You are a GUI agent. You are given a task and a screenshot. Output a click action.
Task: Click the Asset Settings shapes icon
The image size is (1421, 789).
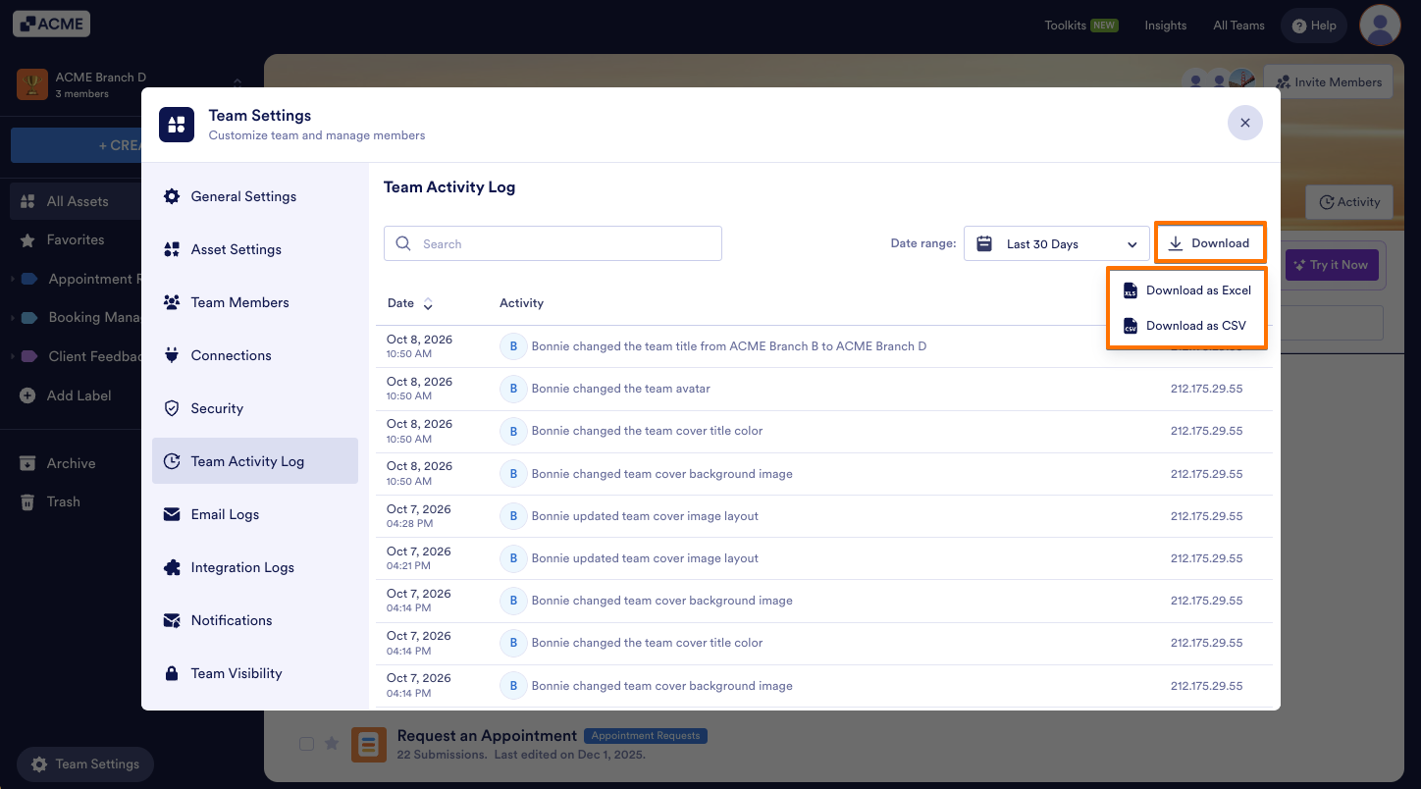[172, 249]
